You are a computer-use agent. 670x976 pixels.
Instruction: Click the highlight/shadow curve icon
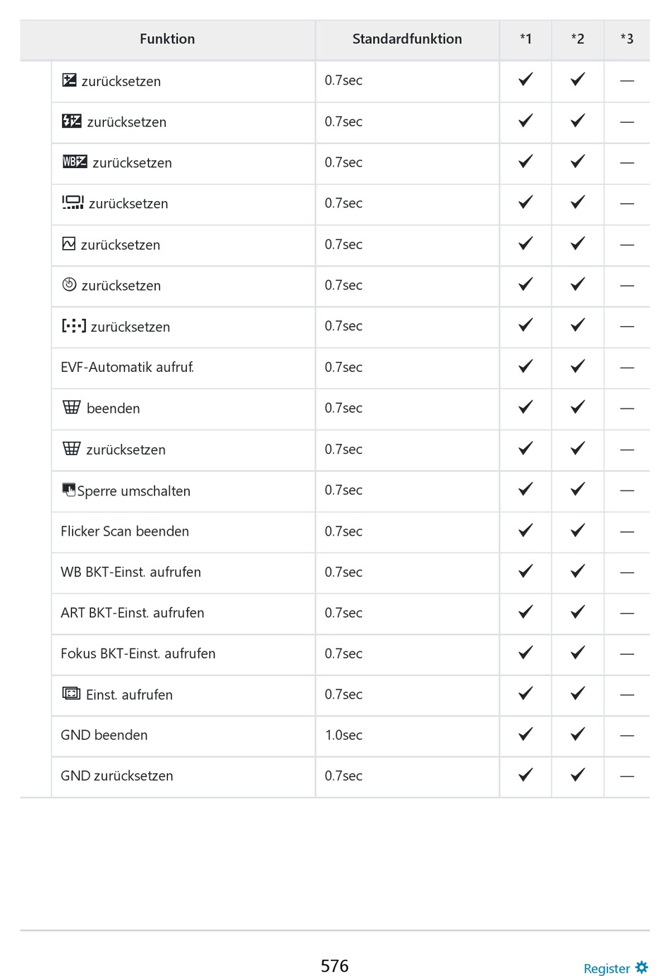pos(68,243)
